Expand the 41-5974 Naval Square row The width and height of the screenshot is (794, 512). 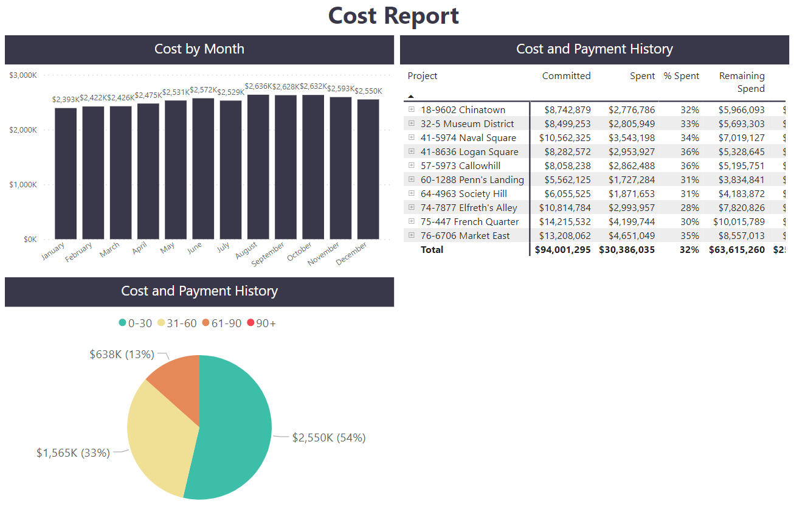pyautogui.click(x=412, y=137)
